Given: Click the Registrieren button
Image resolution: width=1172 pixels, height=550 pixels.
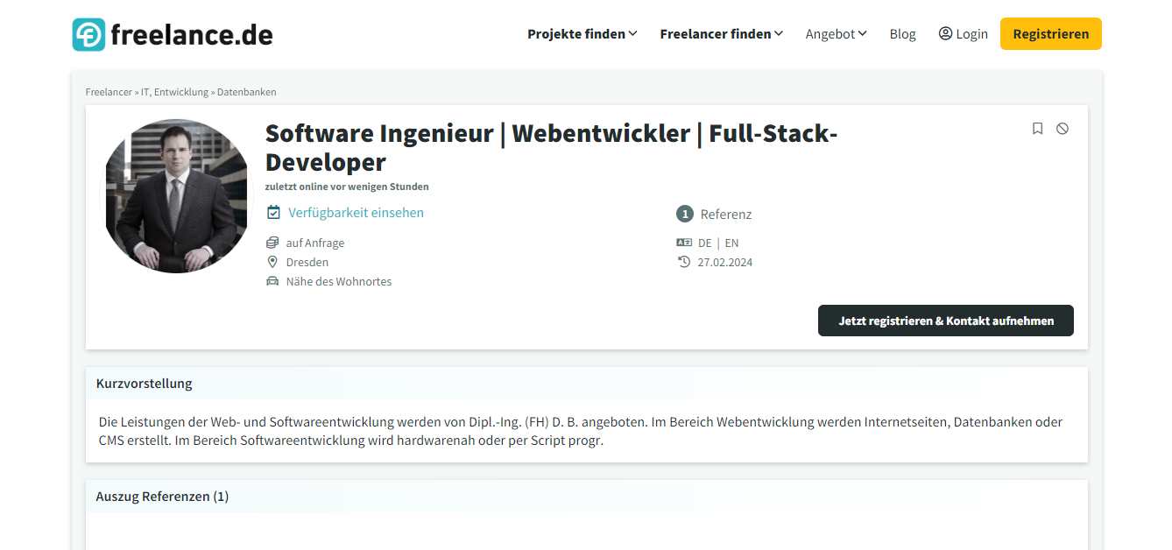Looking at the screenshot, I should click(x=1051, y=34).
